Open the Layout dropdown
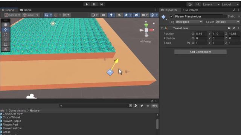Image resolution: width=241 pixels, height=135 pixels. coord(230,4)
